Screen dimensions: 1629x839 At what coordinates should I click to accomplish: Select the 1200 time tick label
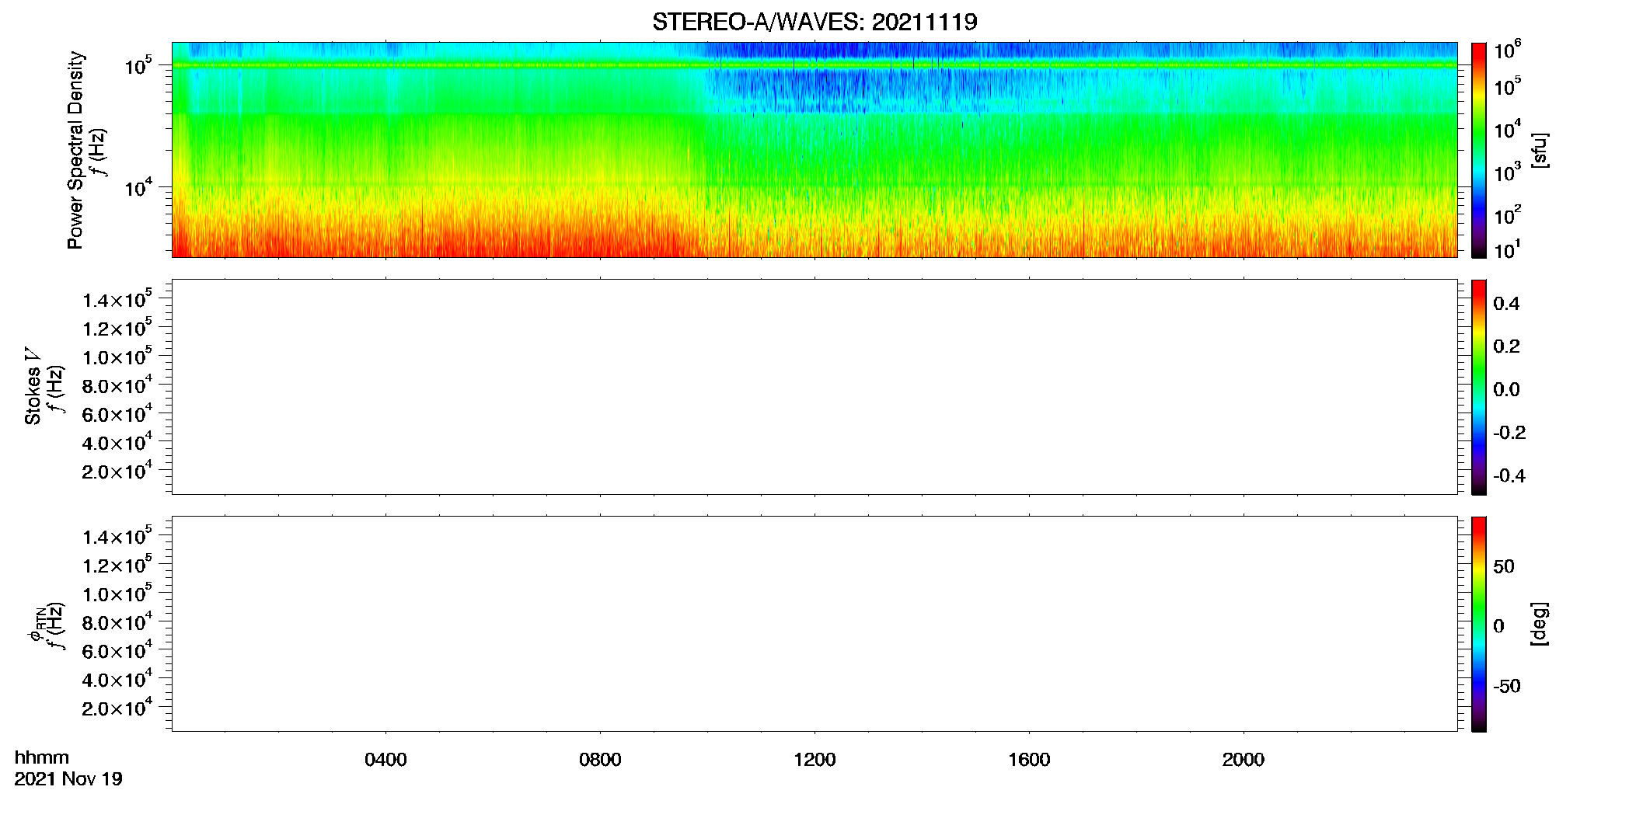tap(814, 760)
